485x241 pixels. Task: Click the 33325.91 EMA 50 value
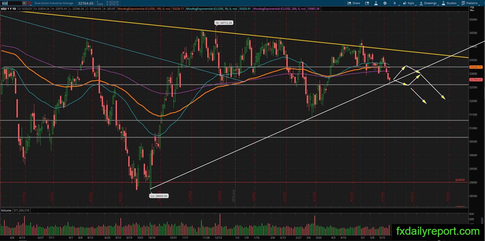click(x=245, y=9)
